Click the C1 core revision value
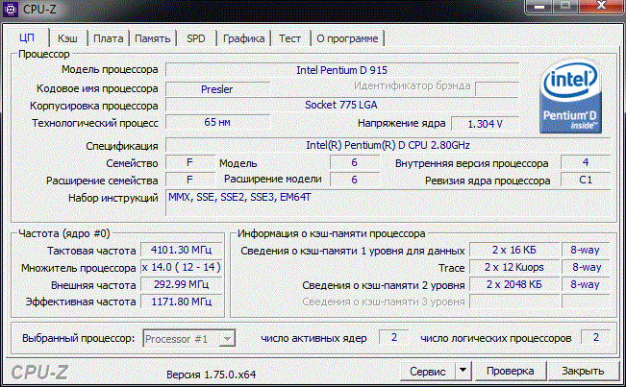 [586, 180]
